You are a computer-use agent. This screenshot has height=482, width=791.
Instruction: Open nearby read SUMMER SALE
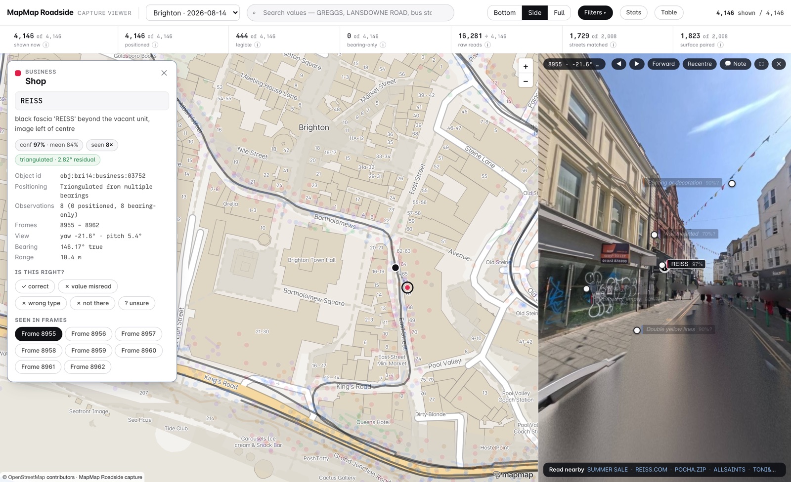coord(607,470)
